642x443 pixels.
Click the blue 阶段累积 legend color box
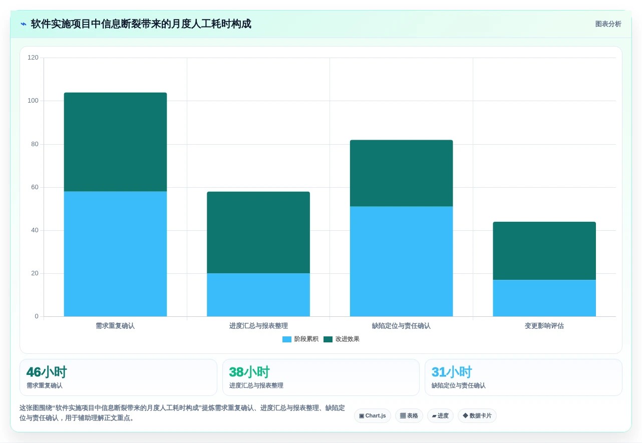[287, 339]
